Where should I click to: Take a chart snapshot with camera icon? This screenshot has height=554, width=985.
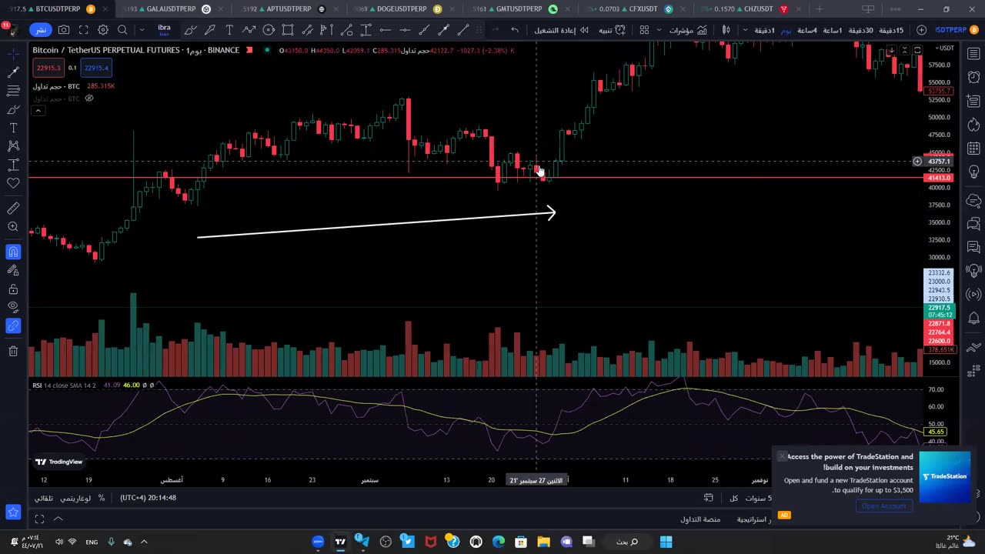click(x=64, y=30)
